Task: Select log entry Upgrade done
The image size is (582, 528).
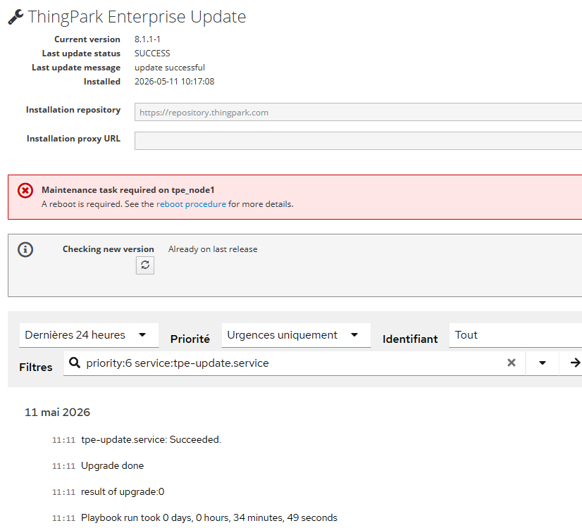Action: click(x=112, y=466)
